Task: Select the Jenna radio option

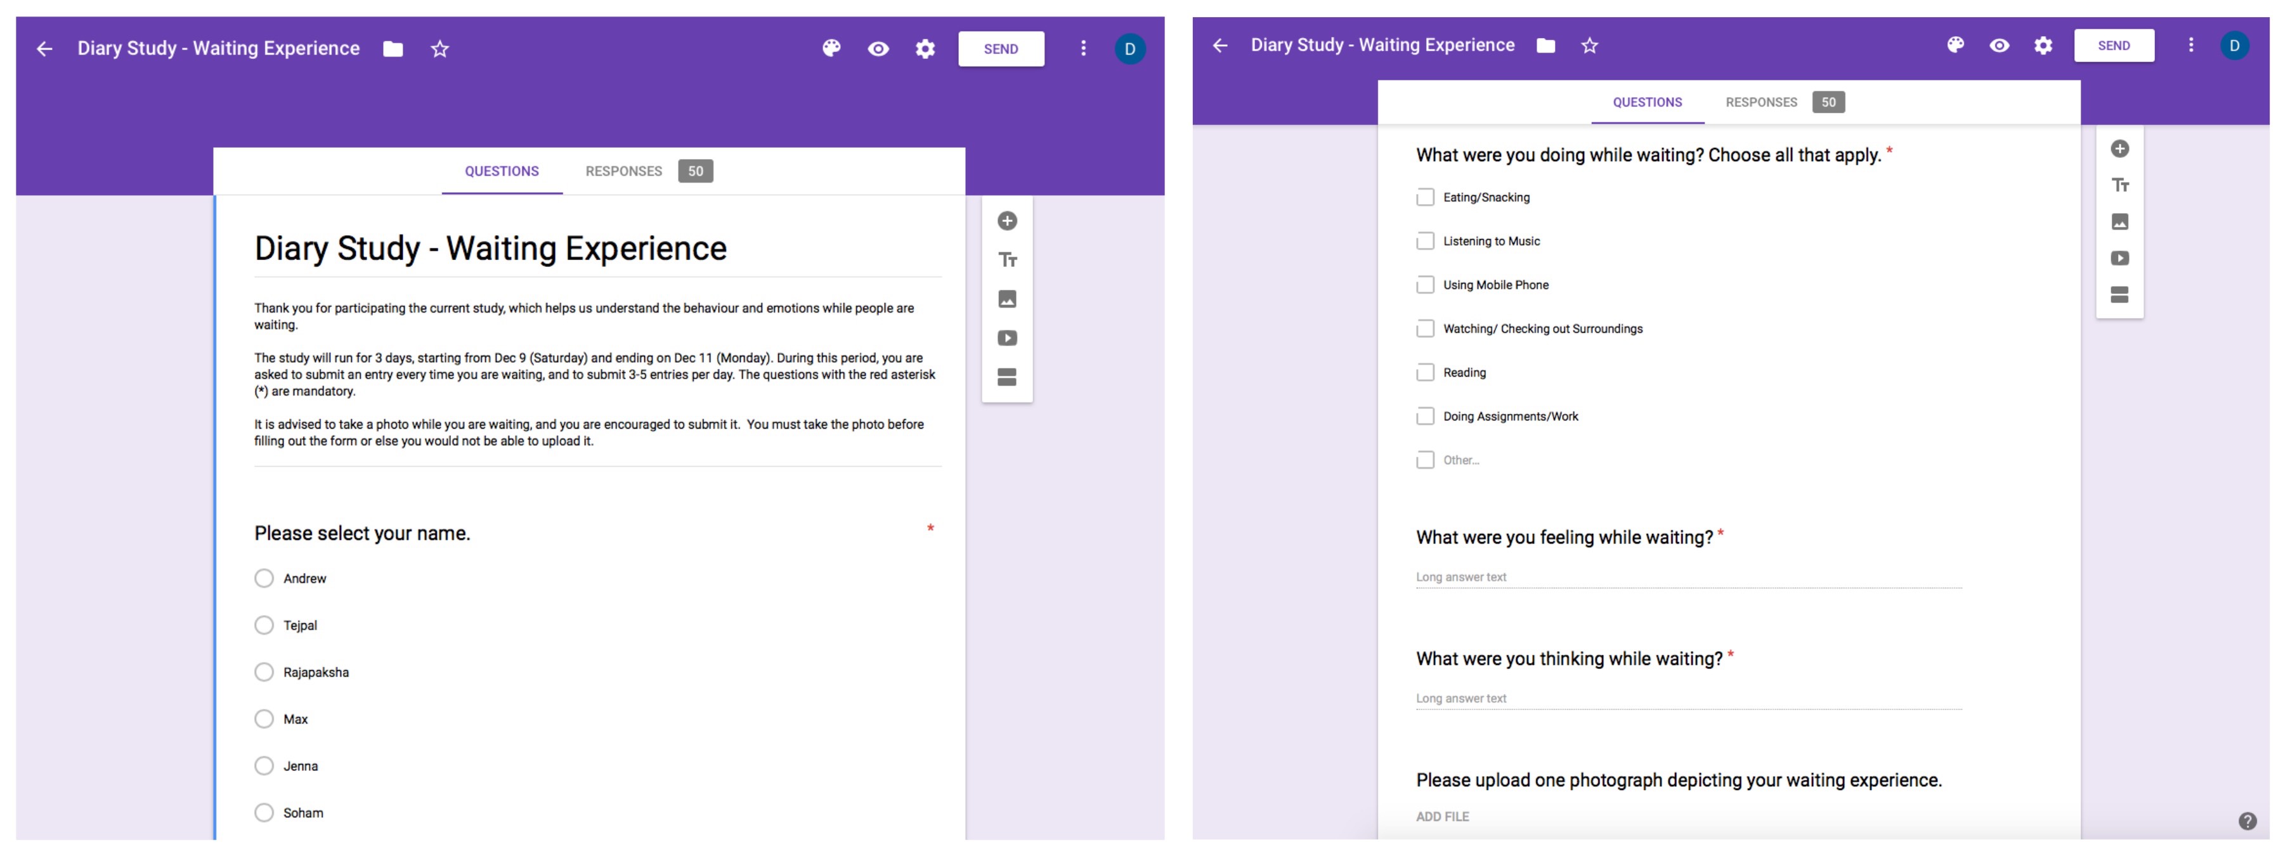Action: click(x=263, y=767)
